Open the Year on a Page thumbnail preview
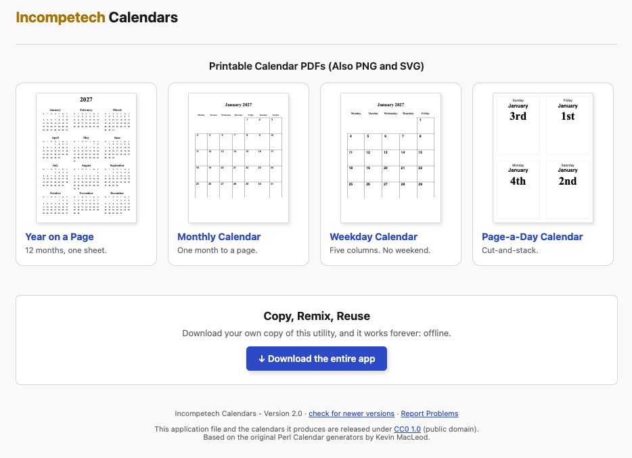This screenshot has height=458, width=632. [86, 158]
